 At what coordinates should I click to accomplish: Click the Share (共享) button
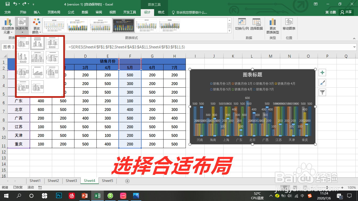[346, 12]
